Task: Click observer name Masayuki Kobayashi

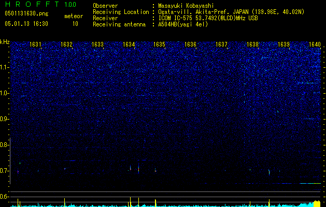Action: point(186,6)
